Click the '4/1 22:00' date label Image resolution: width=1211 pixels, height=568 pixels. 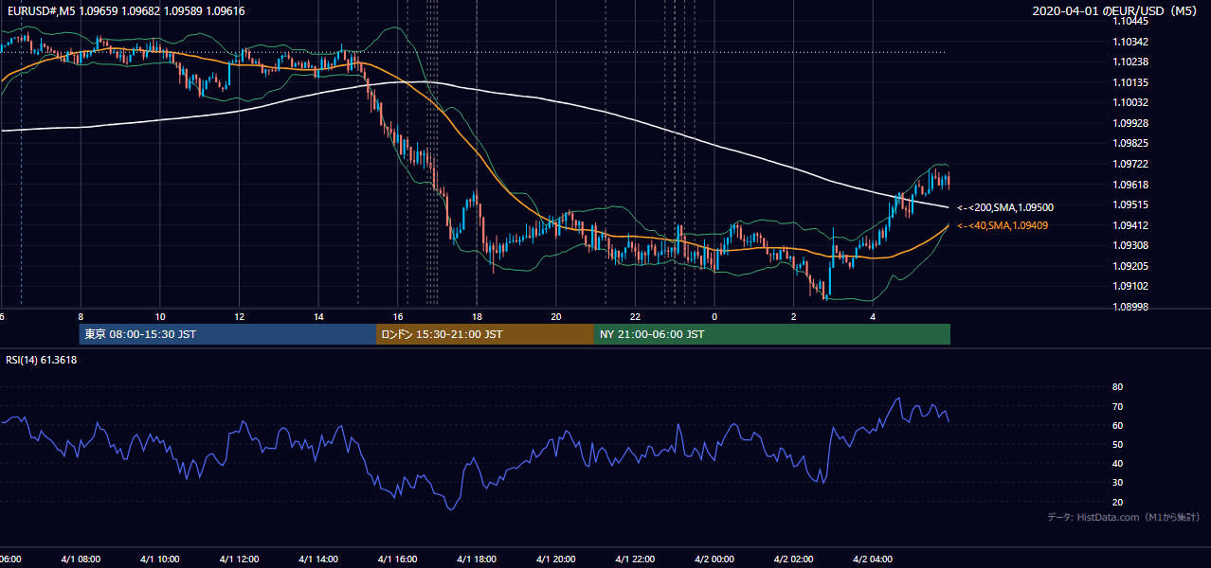637,559
